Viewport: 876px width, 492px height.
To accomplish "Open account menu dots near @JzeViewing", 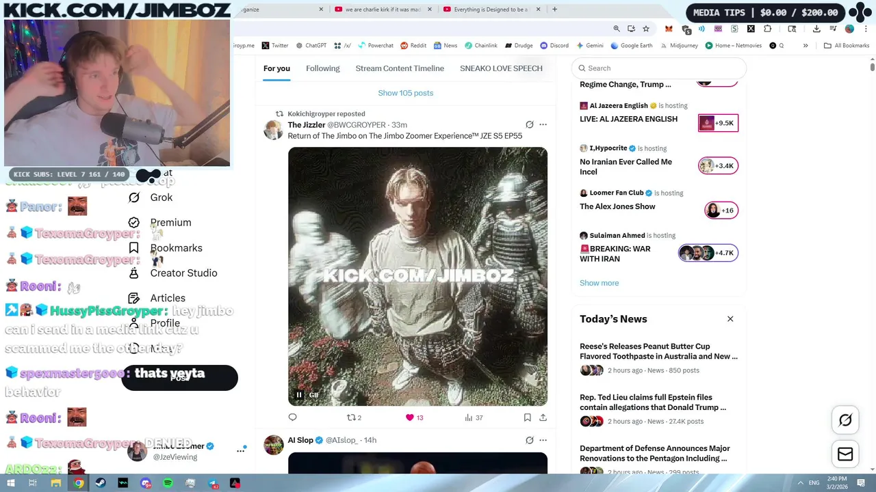I will coord(241,450).
